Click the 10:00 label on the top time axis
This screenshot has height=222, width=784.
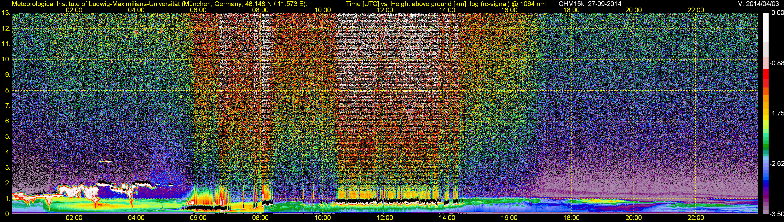(322, 10)
